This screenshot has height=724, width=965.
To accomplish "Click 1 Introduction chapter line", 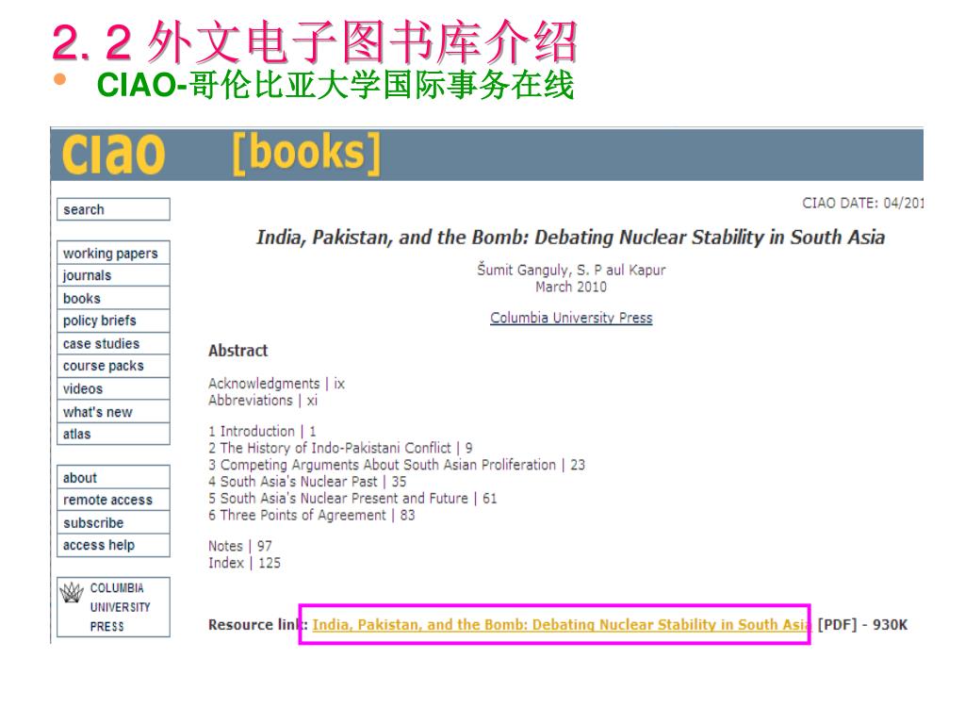I will pos(262,431).
